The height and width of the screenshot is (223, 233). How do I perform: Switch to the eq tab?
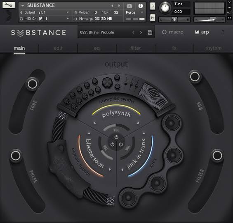click(97, 48)
